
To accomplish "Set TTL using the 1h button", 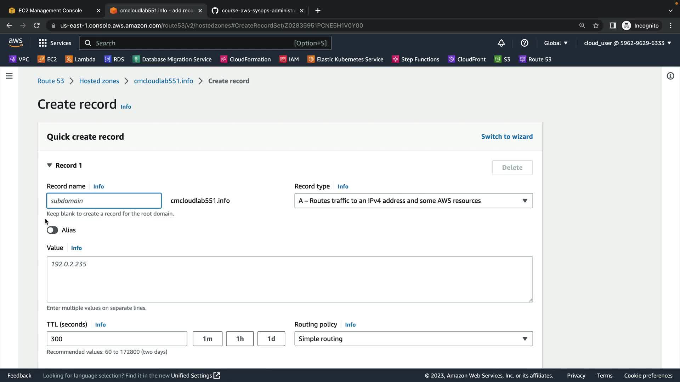I will click(x=240, y=339).
